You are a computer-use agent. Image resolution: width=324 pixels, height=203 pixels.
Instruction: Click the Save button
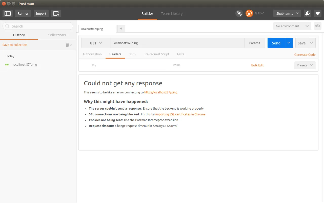[x=301, y=43]
